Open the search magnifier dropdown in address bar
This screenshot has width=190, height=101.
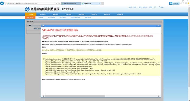coord(57,4)
